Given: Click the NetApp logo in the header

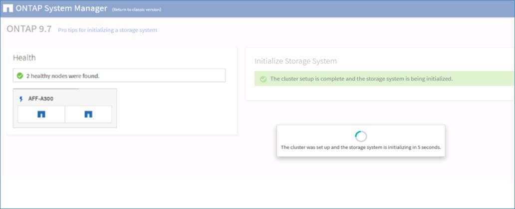Looking at the screenshot, I should (x=7, y=8).
